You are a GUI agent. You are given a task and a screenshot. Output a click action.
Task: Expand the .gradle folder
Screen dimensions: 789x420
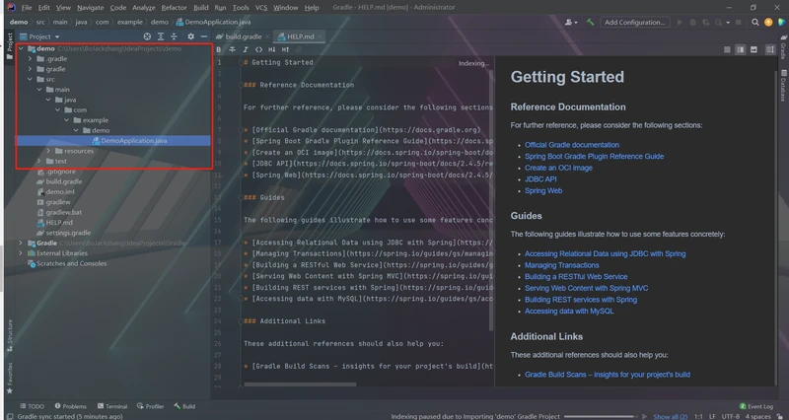pyautogui.click(x=29, y=59)
